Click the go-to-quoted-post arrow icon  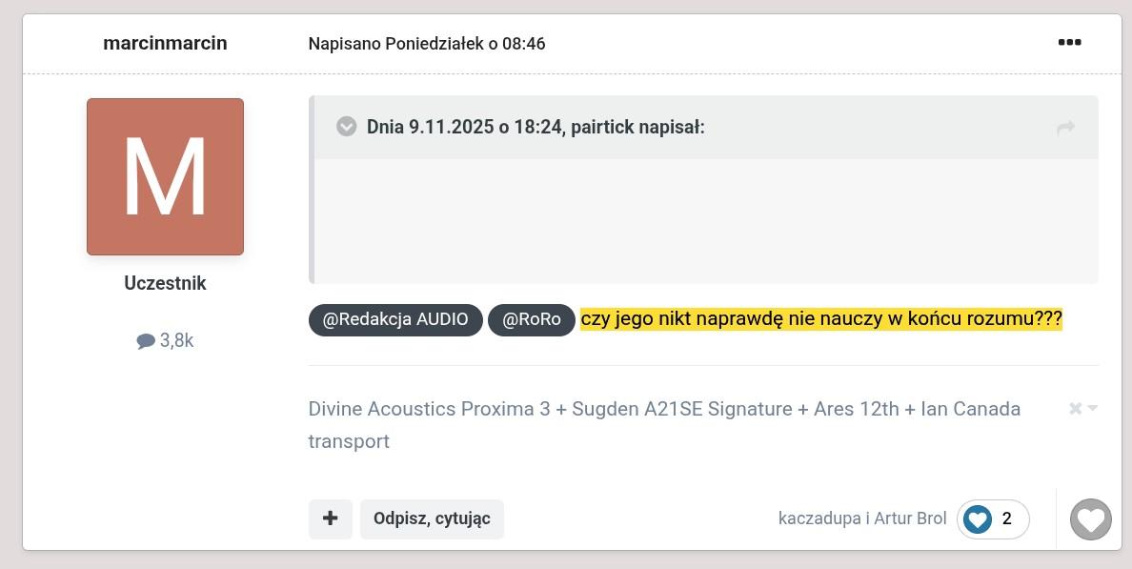click(1065, 128)
